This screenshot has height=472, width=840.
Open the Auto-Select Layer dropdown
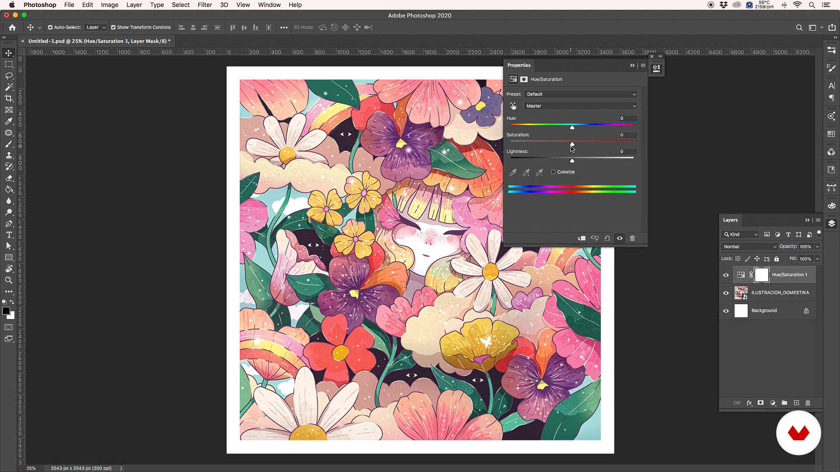[x=95, y=27]
